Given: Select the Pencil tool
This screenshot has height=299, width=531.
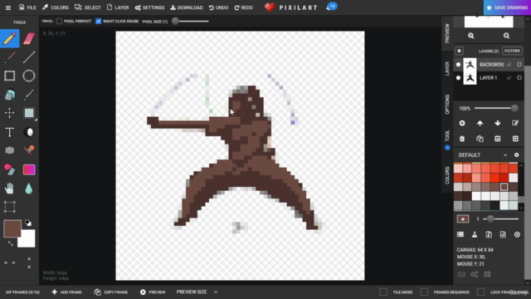Looking at the screenshot, I should [10, 39].
